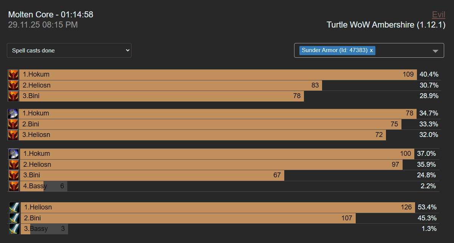Image resolution: width=454 pixels, height=243 pixels.
Task: Click the date '29.11.25 08:15 PM'
Action: click(x=43, y=25)
